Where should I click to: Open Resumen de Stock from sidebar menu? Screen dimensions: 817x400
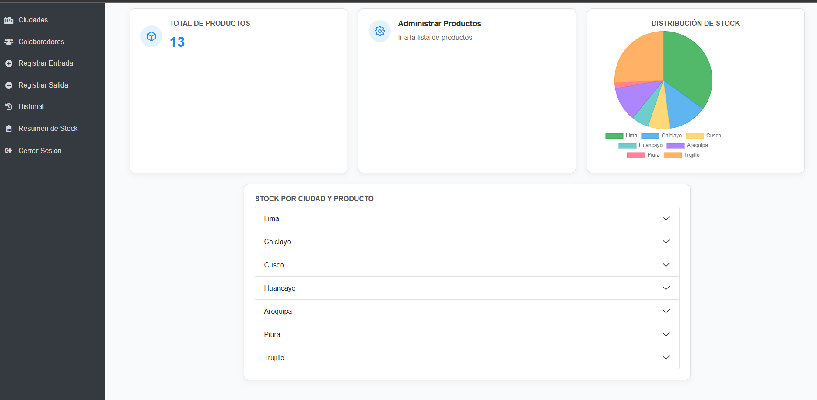coord(48,129)
